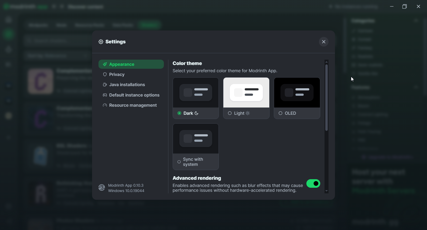Select the Sync with system radio
The width and height of the screenshot is (427, 230).
[x=179, y=162]
